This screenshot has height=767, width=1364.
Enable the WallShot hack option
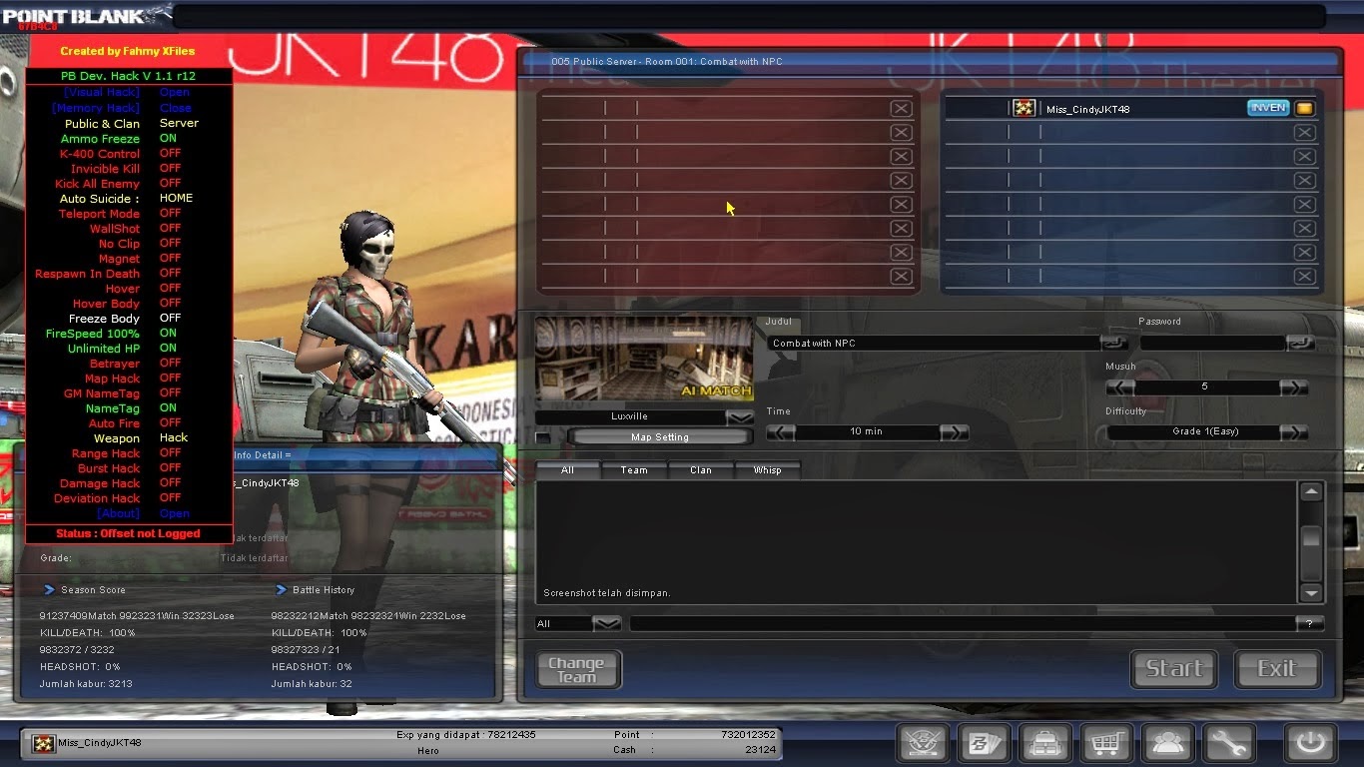point(170,228)
